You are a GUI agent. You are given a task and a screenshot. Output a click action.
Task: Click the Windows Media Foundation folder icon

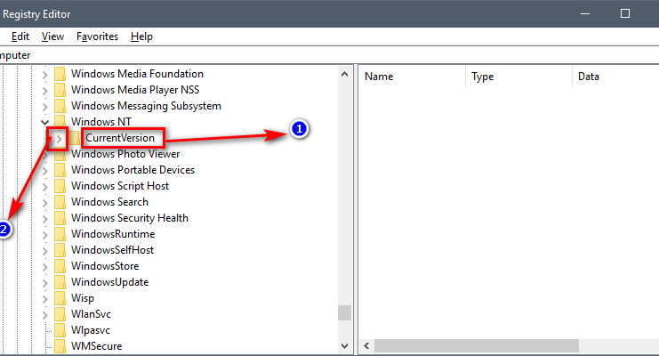tap(60, 74)
